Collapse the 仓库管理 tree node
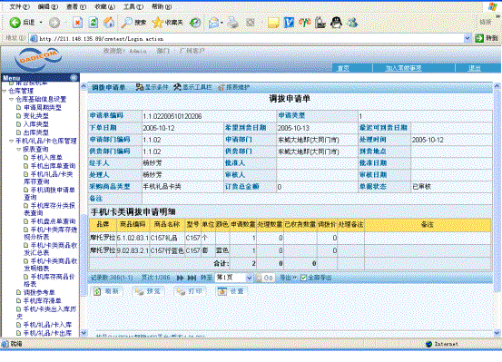 coord(5,92)
